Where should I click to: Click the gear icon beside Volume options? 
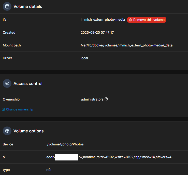(x=7, y=131)
